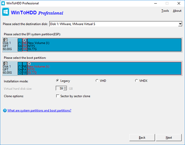The height and width of the screenshot is (145, 185).
Task: Click 'Please select the boot partition:' text
Action: 25,58
